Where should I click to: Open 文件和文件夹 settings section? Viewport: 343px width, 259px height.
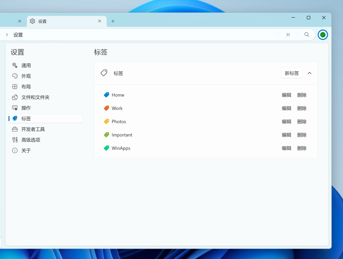click(x=45, y=97)
